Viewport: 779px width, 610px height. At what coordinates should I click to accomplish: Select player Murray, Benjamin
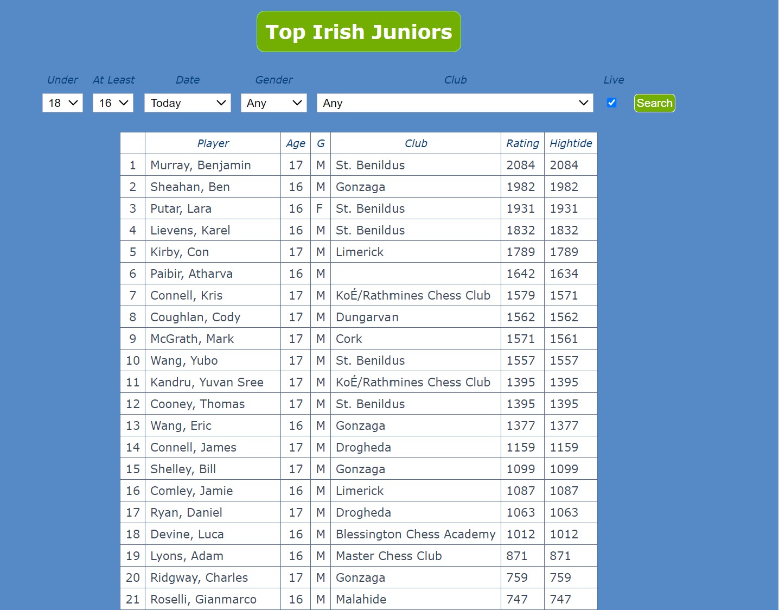[200, 165]
